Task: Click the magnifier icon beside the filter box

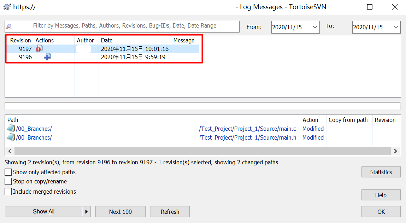Action: click(10, 27)
